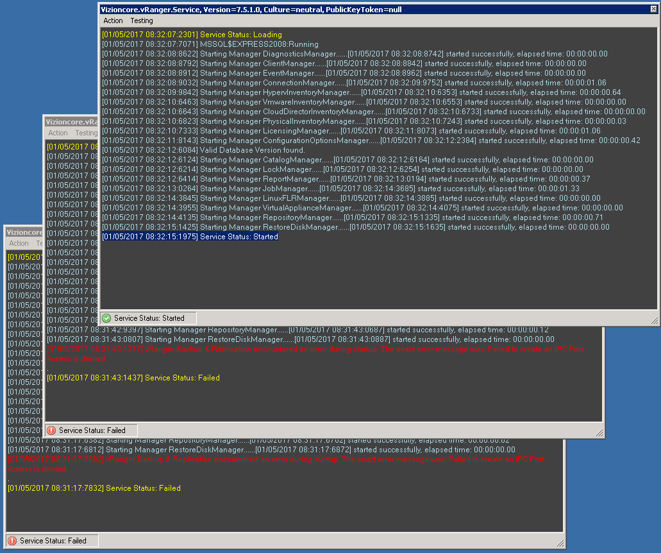
Task: Select ReportManager startup log line
Action: [x=346, y=179]
